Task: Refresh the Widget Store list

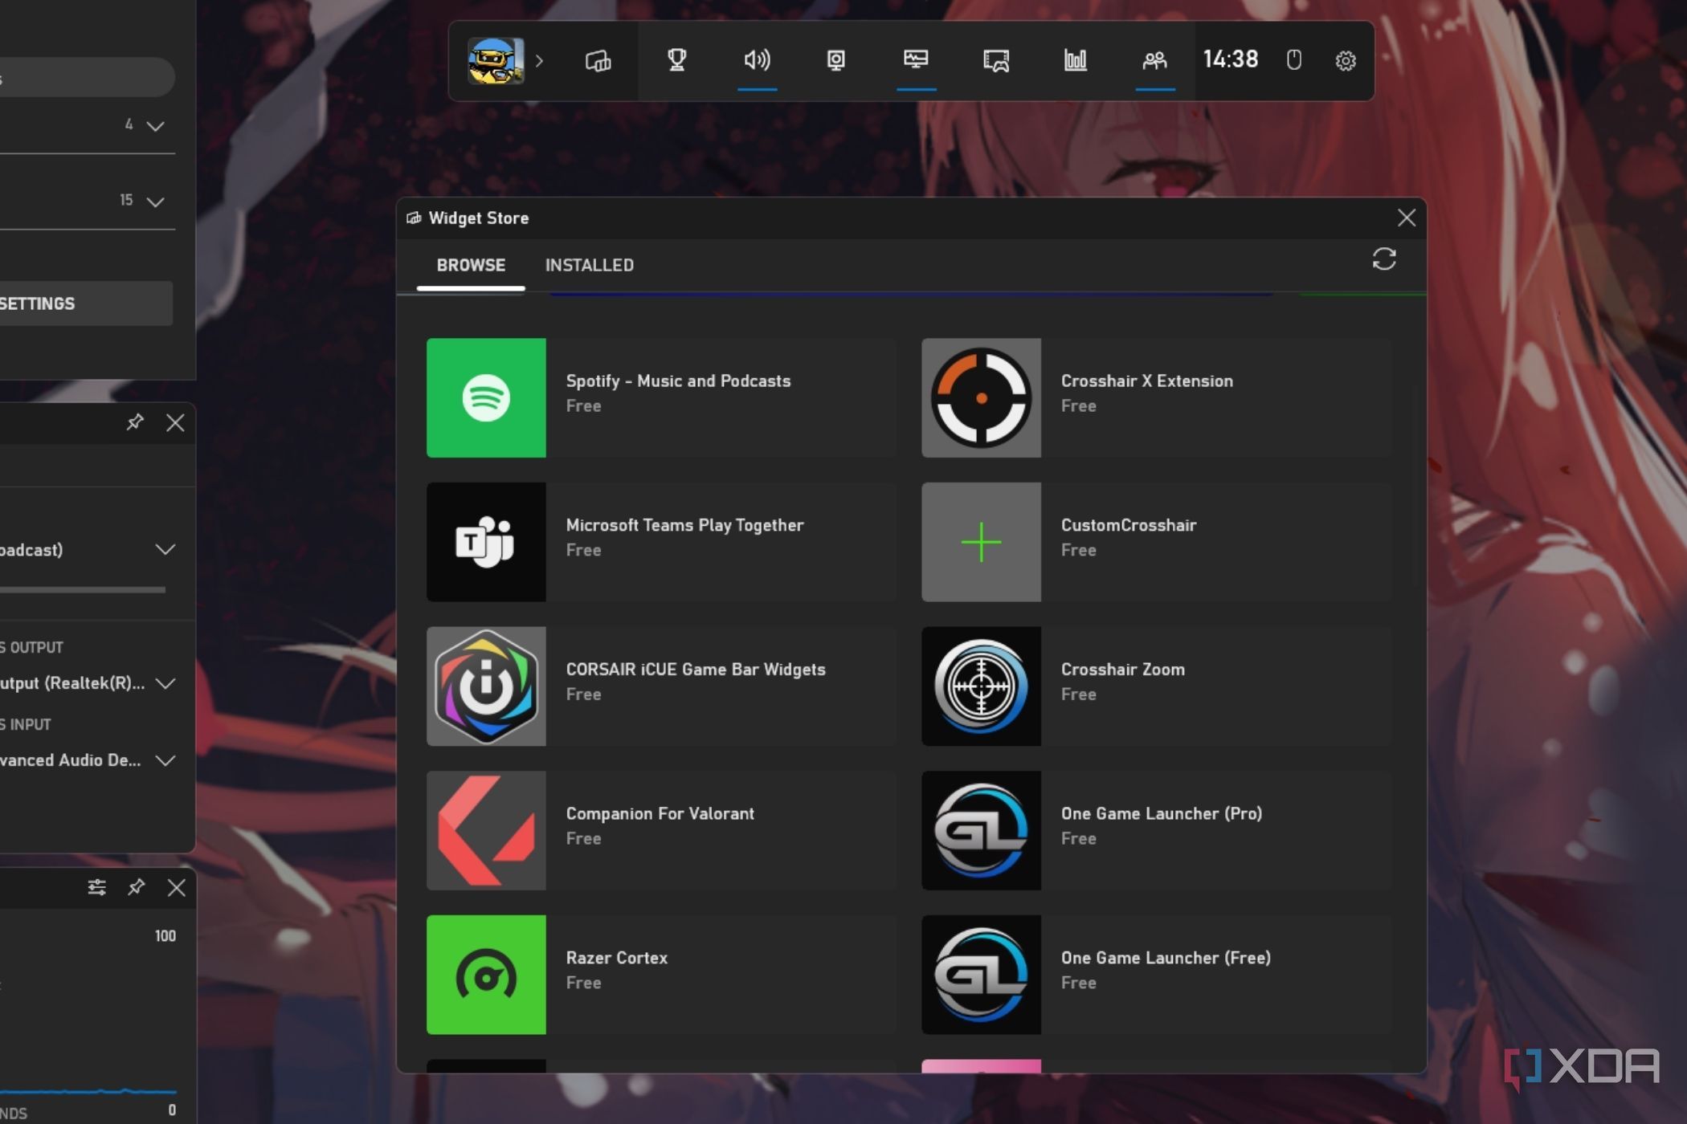Action: point(1383,259)
